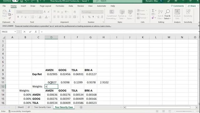Open the Two Security Case sheet tab
The height and width of the screenshot is (113, 200).
[42, 107]
